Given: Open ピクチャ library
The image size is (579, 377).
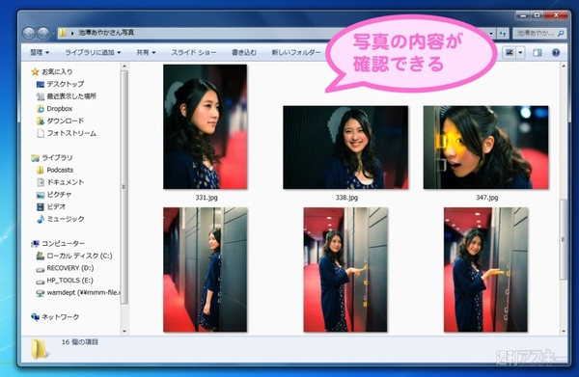Looking at the screenshot, I should 54,195.
